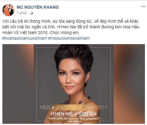Click the pearl earring in the portrait
This screenshot has width=147, height=125.
[86, 82]
